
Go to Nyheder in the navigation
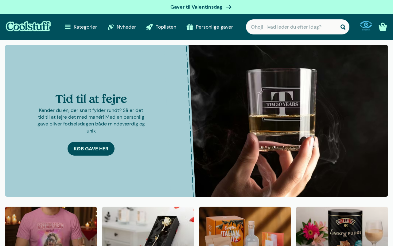click(122, 27)
